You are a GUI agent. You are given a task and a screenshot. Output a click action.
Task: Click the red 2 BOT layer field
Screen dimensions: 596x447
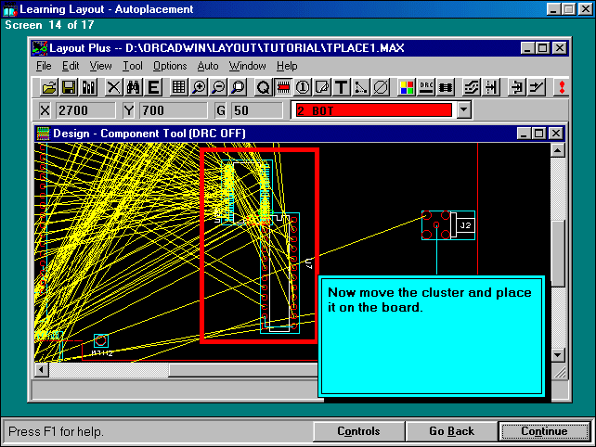point(371,110)
